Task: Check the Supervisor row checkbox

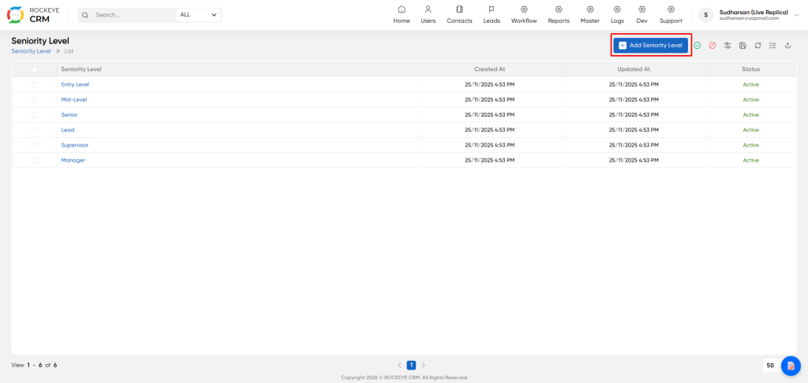Action: point(35,145)
